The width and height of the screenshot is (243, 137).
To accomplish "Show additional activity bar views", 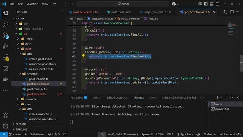I will pyautogui.click(x=5, y=90).
